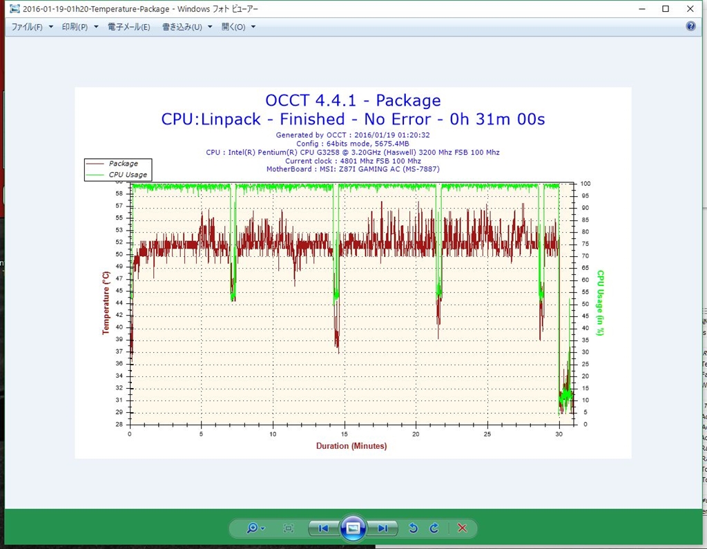Expand the 開く dropdown arrow

pos(253,27)
